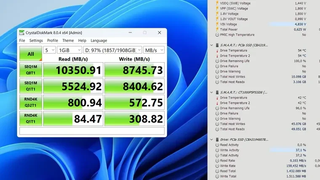Open the Settings menu
The image size is (320, 180).
(36, 40)
